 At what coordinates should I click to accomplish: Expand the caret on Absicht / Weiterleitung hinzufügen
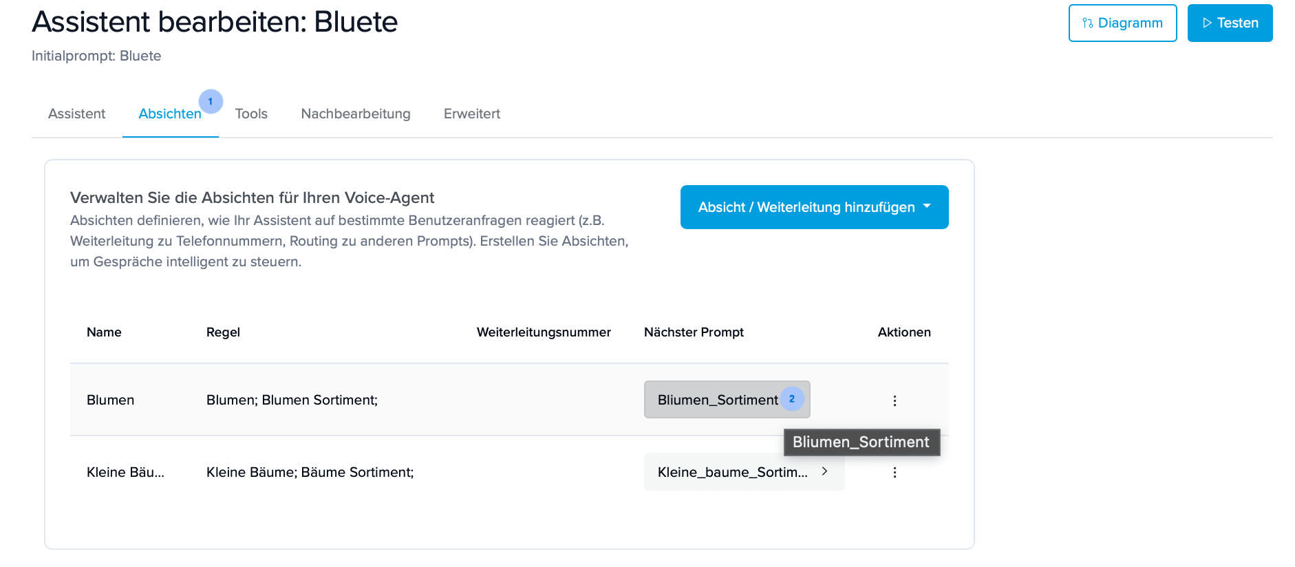pyautogui.click(x=927, y=206)
